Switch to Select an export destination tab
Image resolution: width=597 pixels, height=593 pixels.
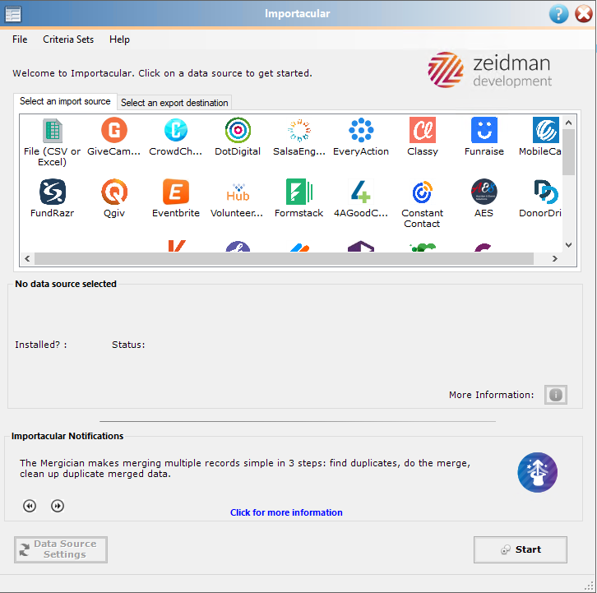(174, 103)
